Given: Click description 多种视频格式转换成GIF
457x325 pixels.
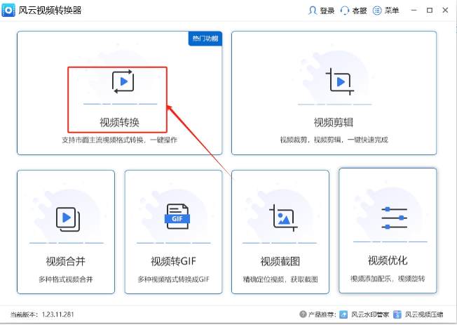Looking at the screenshot, I should [x=173, y=279].
